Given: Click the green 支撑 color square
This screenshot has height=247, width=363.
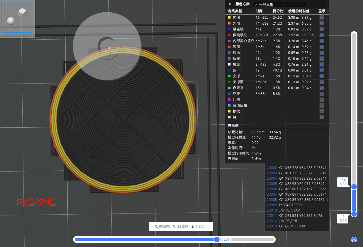Looking at the screenshot, I should 229,76.
